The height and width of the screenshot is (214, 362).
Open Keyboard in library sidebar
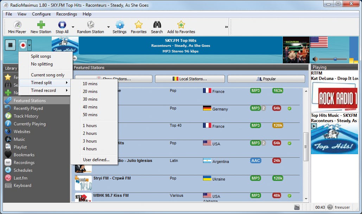(x=37, y=185)
